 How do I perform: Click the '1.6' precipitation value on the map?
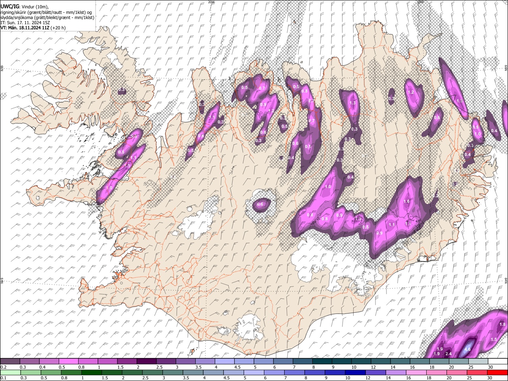coord(406,202)
